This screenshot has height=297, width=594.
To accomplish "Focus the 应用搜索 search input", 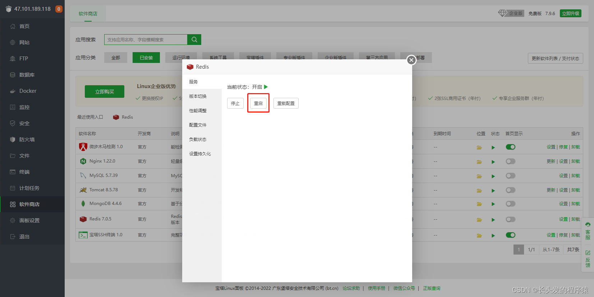I will (x=146, y=40).
